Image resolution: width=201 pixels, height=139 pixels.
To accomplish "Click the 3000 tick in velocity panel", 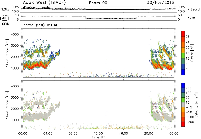I will coord(15,97).
